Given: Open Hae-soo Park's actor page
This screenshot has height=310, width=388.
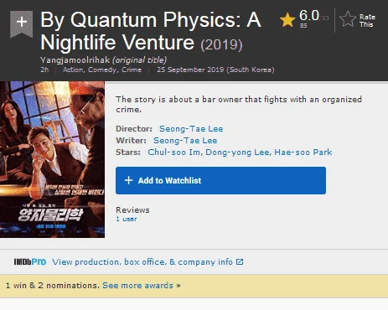Looking at the screenshot, I should [x=303, y=152].
